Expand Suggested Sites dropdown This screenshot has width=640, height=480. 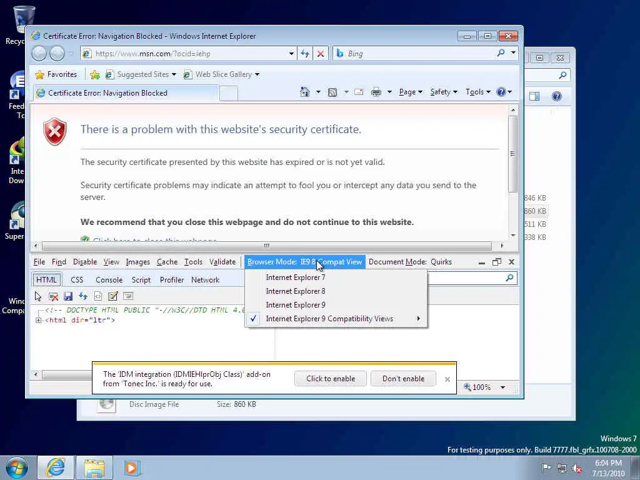[174, 75]
